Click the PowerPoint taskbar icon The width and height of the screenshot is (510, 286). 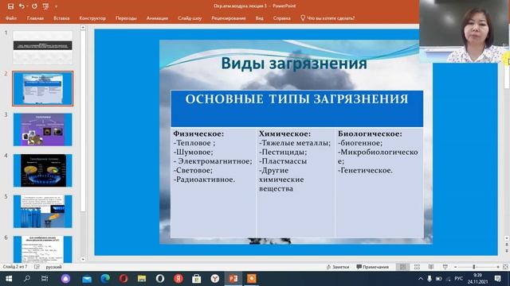pos(233,279)
